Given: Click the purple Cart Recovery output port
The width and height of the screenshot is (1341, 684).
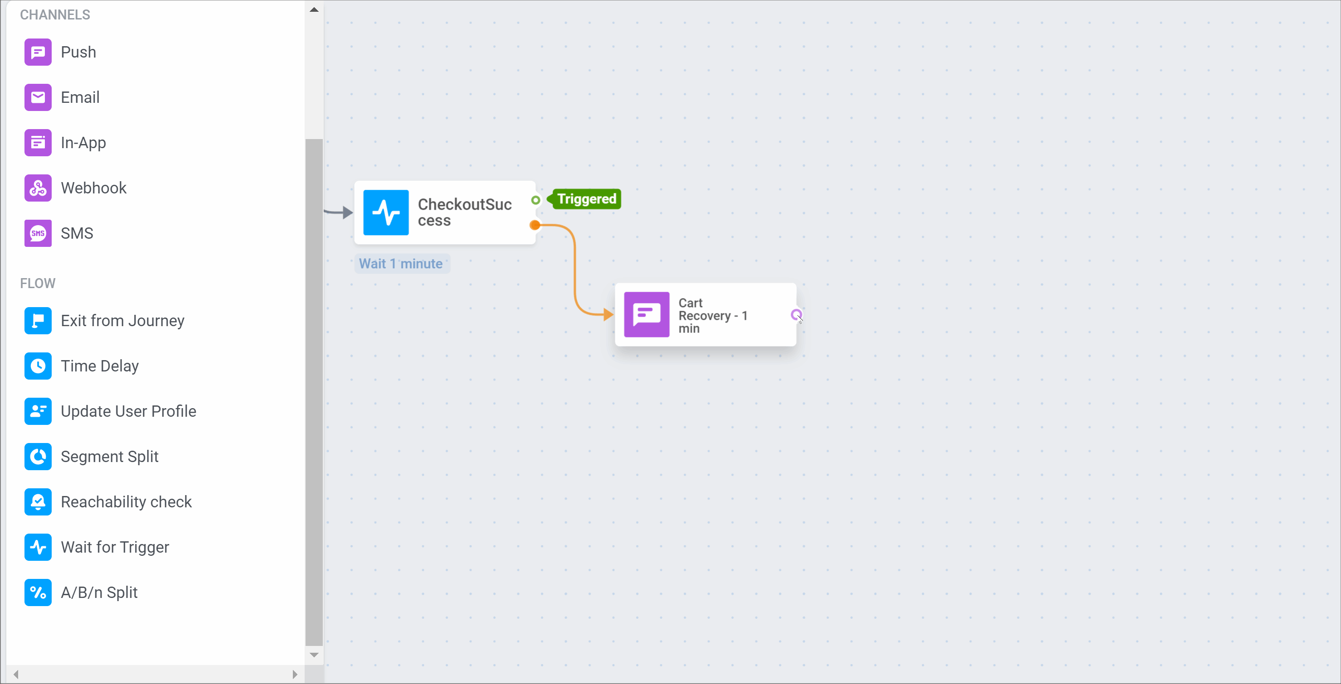Looking at the screenshot, I should [796, 314].
